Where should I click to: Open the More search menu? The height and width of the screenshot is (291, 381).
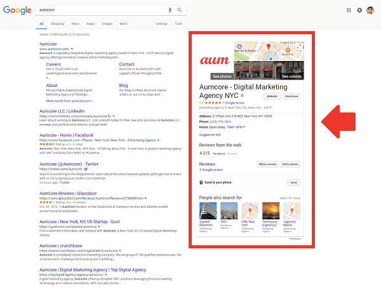[x=123, y=24]
